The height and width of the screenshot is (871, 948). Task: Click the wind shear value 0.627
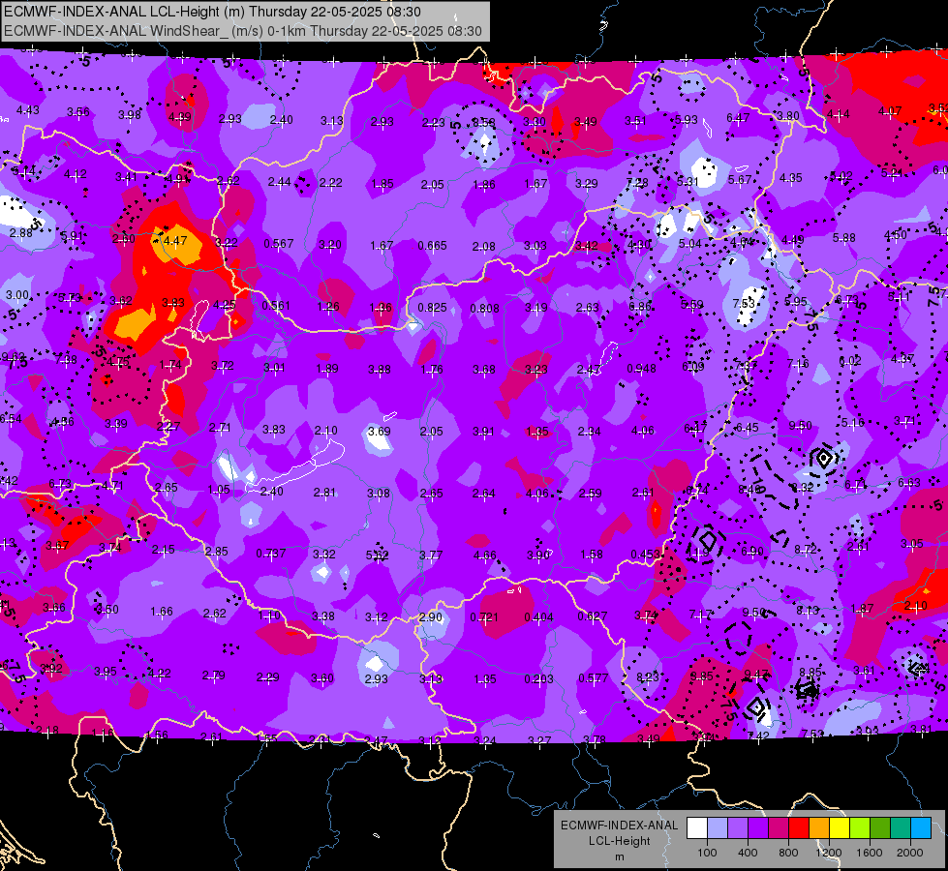click(593, 616)
